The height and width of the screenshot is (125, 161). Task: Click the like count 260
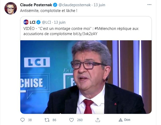[80, 120]
